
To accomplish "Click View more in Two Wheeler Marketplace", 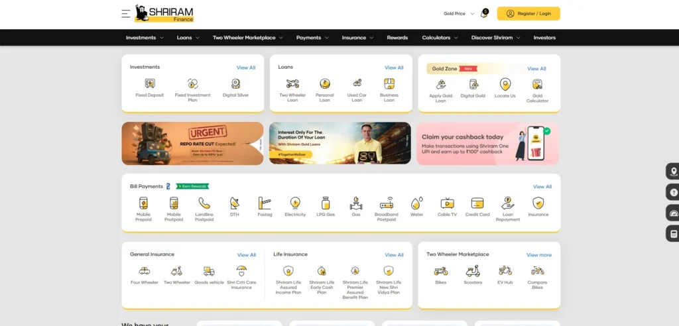I will pos(539,255).
